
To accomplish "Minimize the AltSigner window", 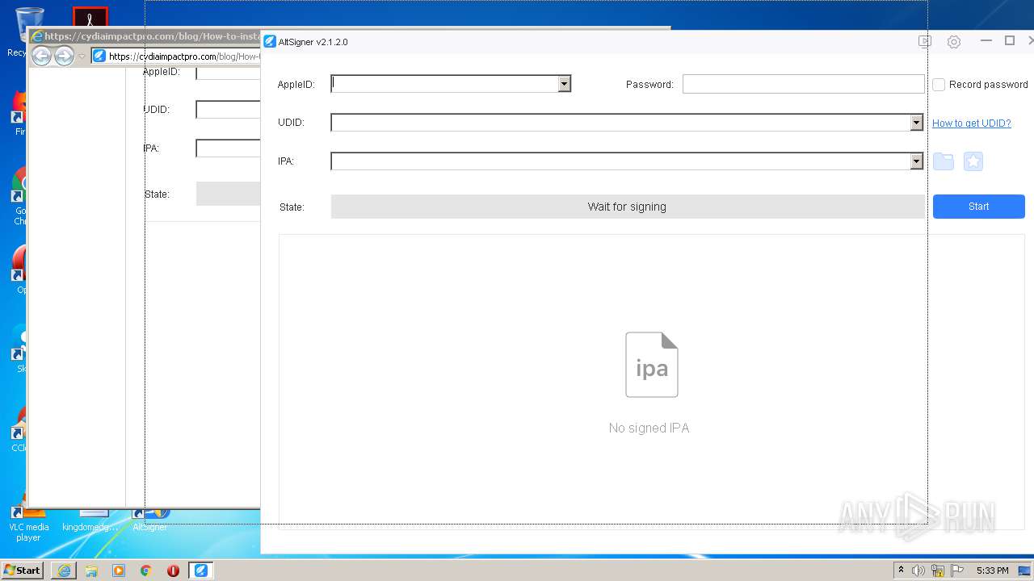I will click(986, 40).
